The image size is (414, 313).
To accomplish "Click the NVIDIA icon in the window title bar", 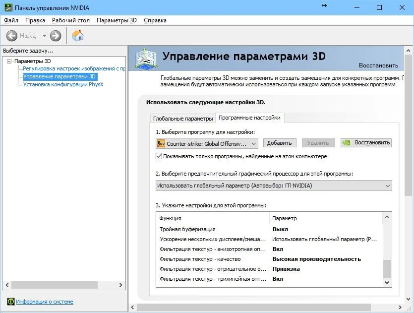I will (x=7, y=7).
